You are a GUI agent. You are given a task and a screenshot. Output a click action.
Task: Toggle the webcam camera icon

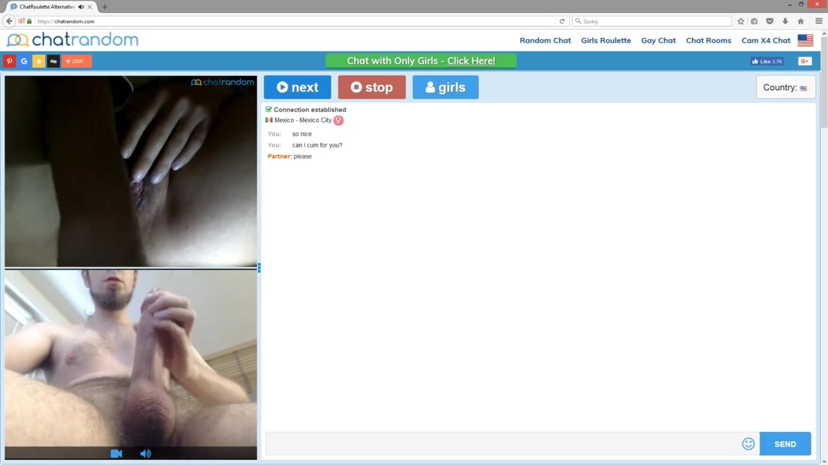pyautogui.click(x=116, y=453)
